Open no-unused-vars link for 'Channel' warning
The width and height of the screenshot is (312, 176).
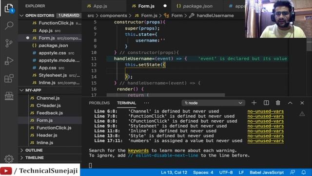coord(266,111)
